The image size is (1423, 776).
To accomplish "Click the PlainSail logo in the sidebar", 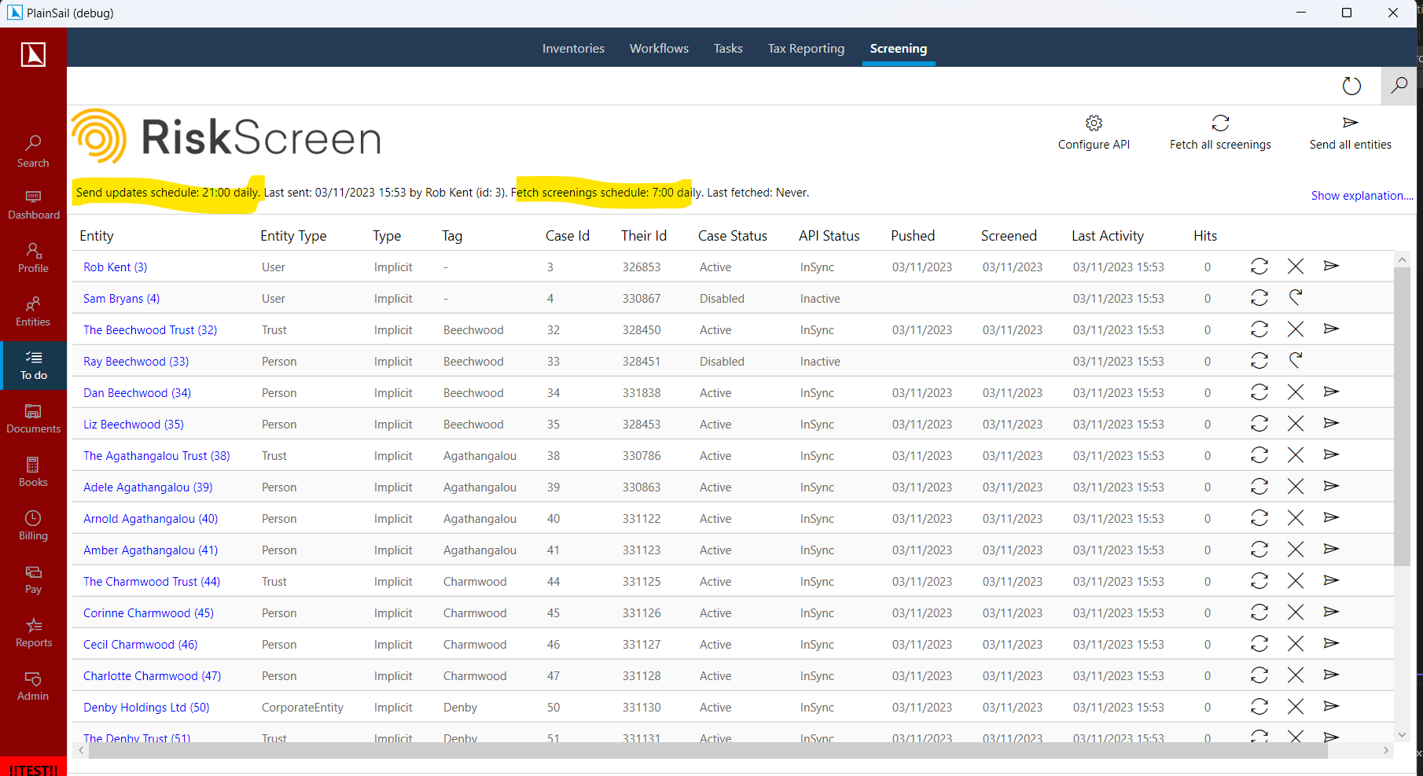I will [x=33, y=54].
